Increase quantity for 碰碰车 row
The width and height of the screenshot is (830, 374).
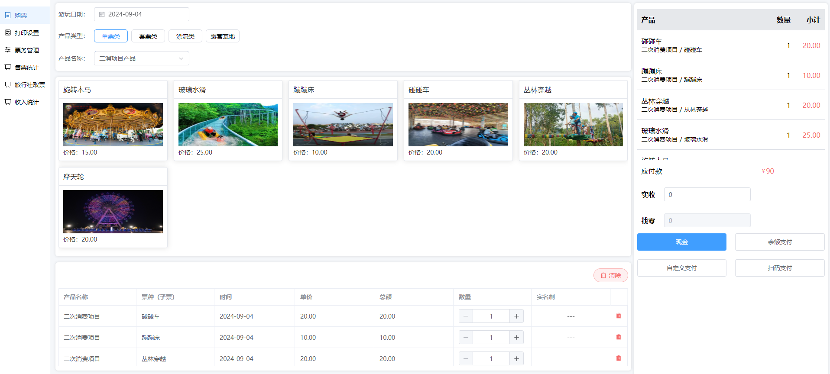coord(516,316)
